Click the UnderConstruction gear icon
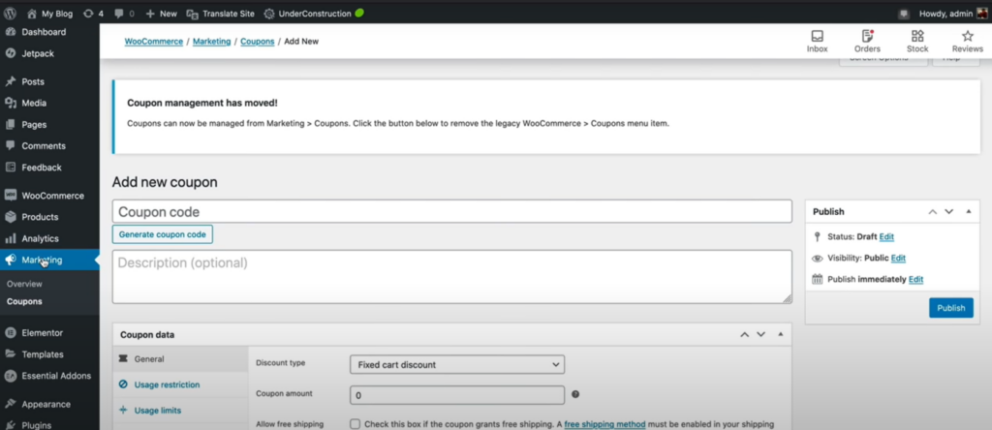This screenshot has width=992, height=430. [269, 14]
